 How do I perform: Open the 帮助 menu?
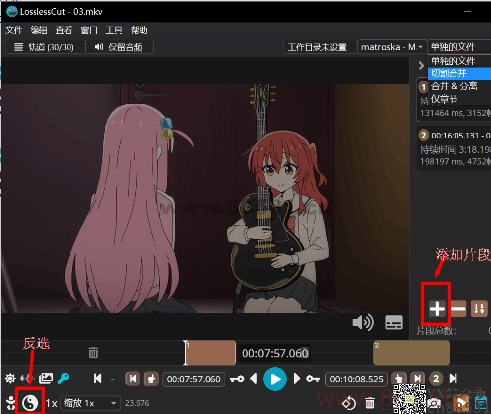coord(139,30)
